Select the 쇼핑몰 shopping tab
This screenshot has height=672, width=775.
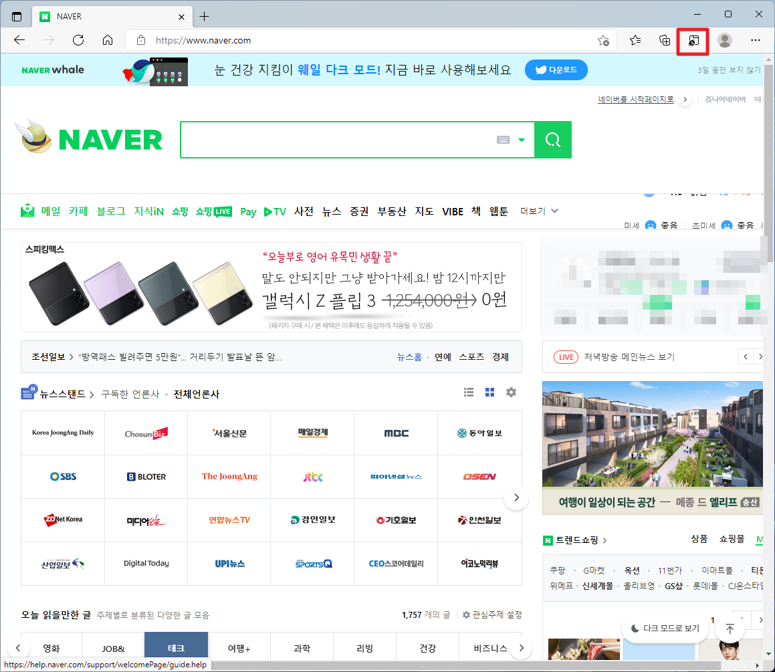(x=732, y=539)
